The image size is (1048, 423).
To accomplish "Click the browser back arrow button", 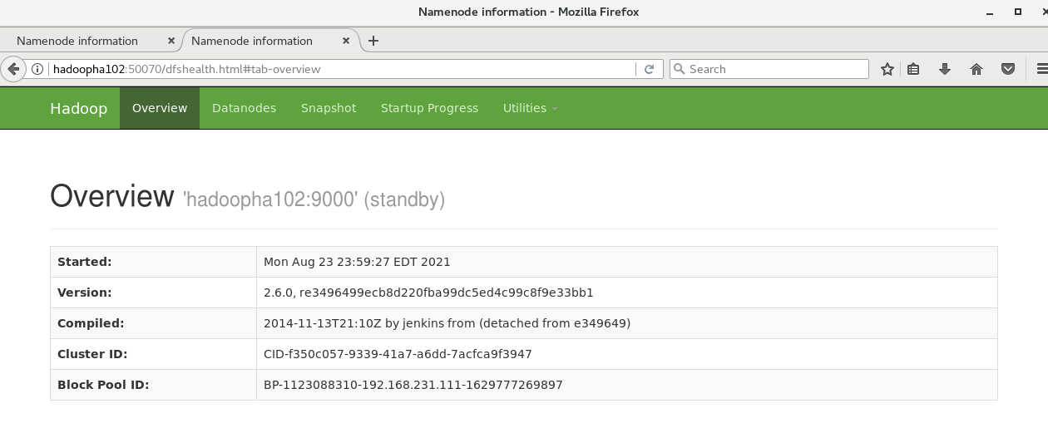I will pyautogui.click(x=13, y=69).
